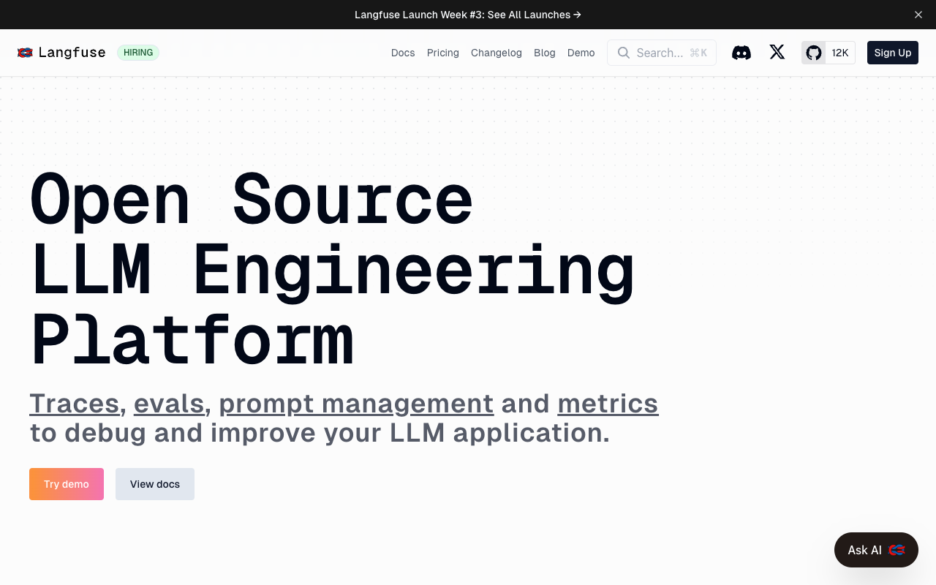Follow the Traces link
Screen dimensions: 936x585
[x=74, y=404]
